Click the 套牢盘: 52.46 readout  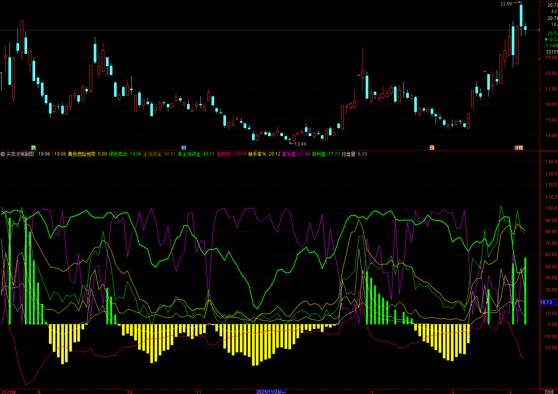[296, 154]
